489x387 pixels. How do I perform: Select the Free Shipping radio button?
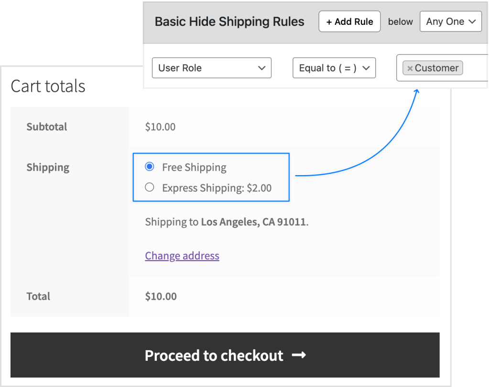pos(150,167)
